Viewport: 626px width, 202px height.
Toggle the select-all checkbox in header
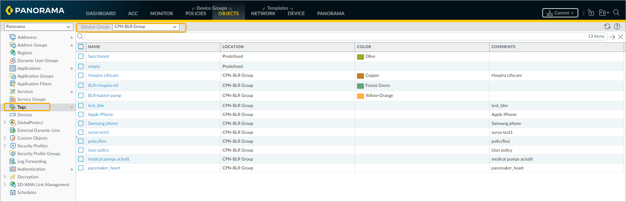pos(81,47)
